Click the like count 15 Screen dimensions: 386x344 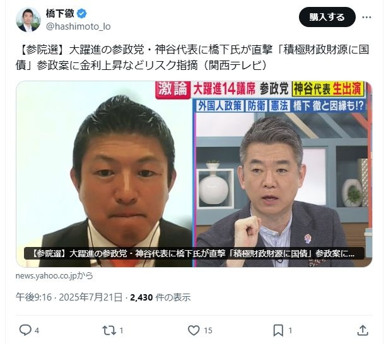[208, 331]
